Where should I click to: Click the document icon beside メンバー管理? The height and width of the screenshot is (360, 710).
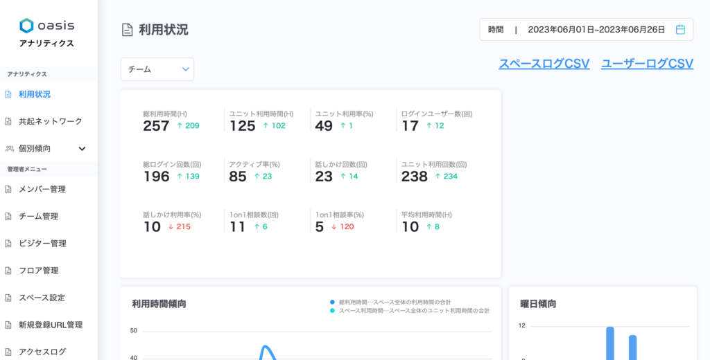point(8,189)
